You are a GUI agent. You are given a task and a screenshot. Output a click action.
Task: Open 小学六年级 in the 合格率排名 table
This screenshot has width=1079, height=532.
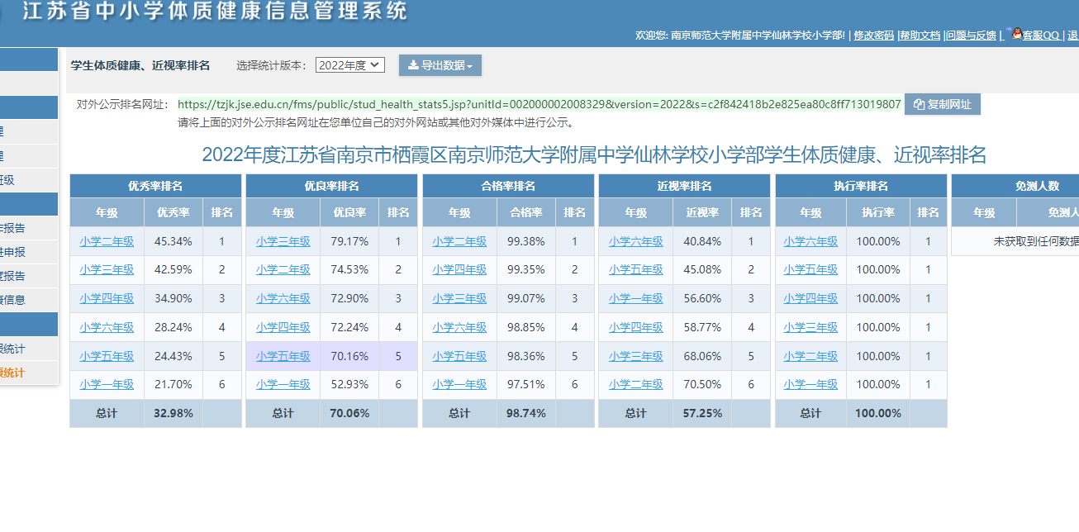[459, 327]
